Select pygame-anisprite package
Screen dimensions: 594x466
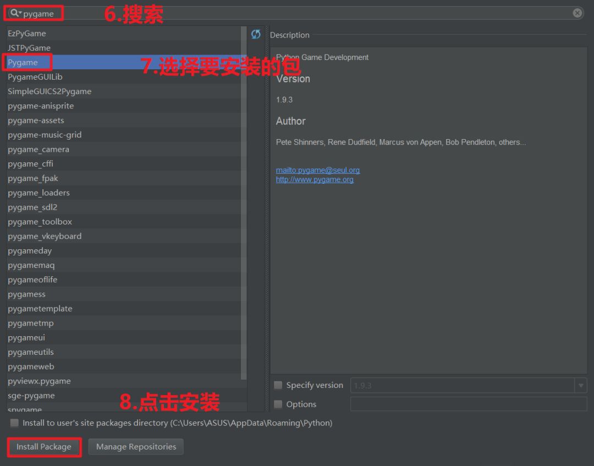(x=124, y=106)
